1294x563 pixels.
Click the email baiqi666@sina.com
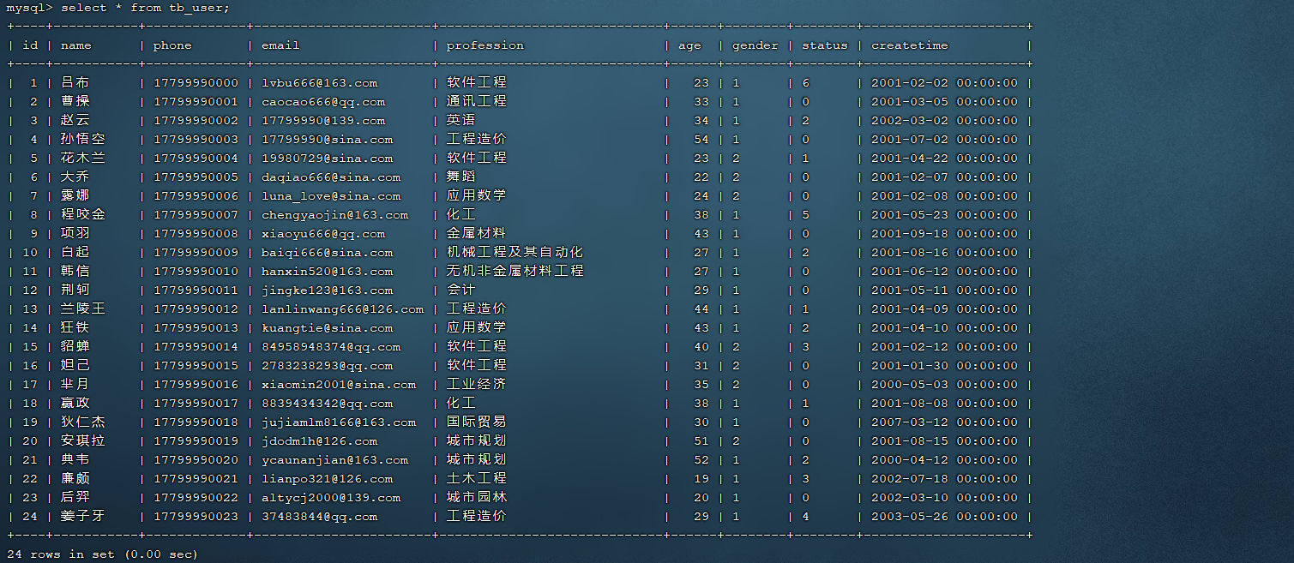pyautogui.click(x=327, y=253)
